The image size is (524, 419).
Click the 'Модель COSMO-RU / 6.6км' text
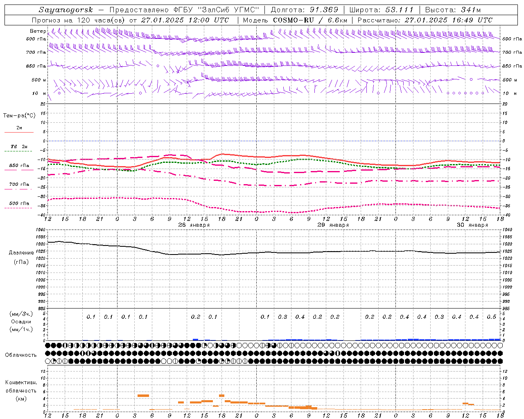[295, 20]
